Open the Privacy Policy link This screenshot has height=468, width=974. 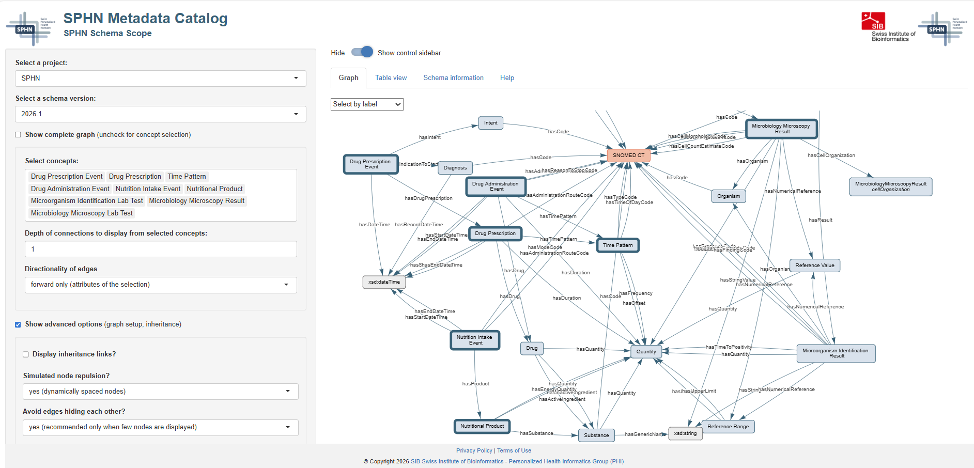474,450
